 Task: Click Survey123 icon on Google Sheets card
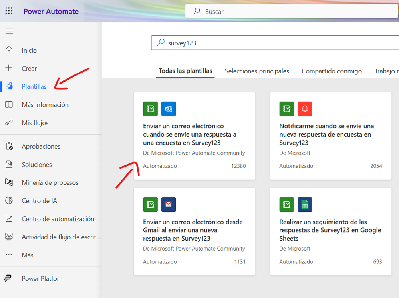click(287, 204)
